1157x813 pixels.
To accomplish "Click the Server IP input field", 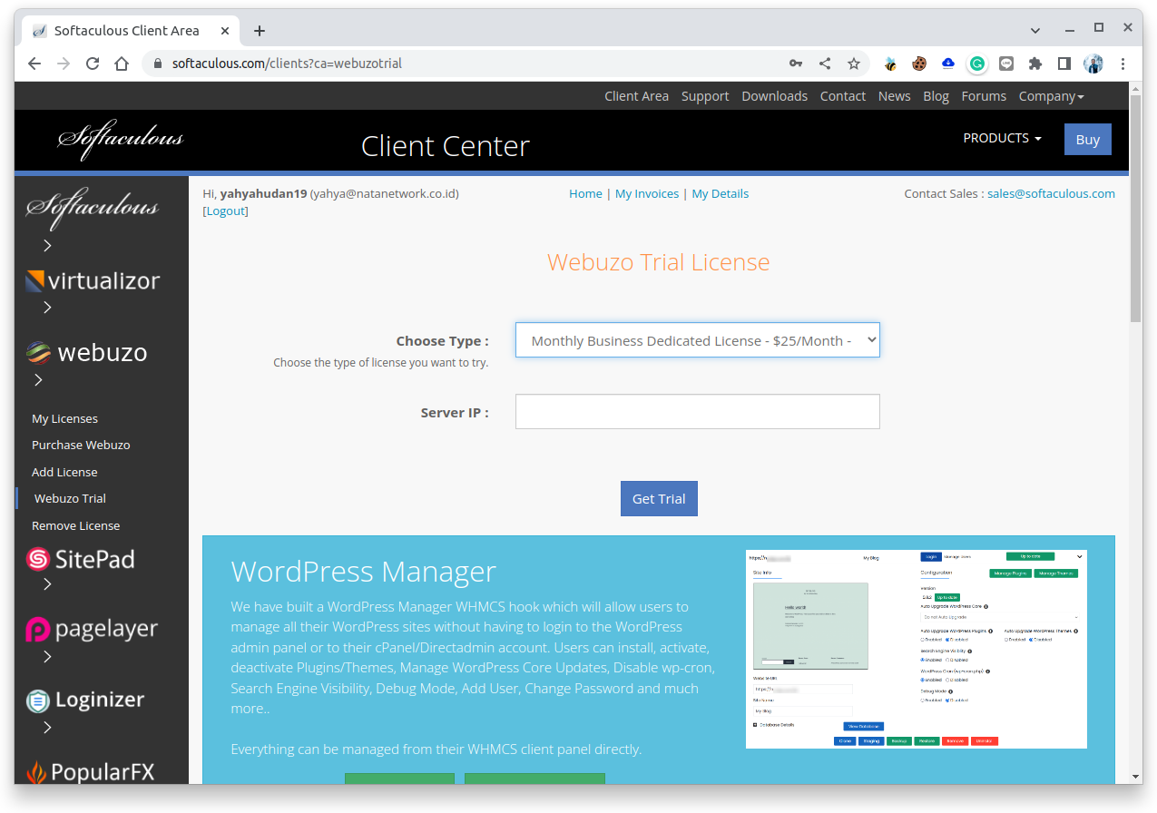I will [x=698, y=411].
